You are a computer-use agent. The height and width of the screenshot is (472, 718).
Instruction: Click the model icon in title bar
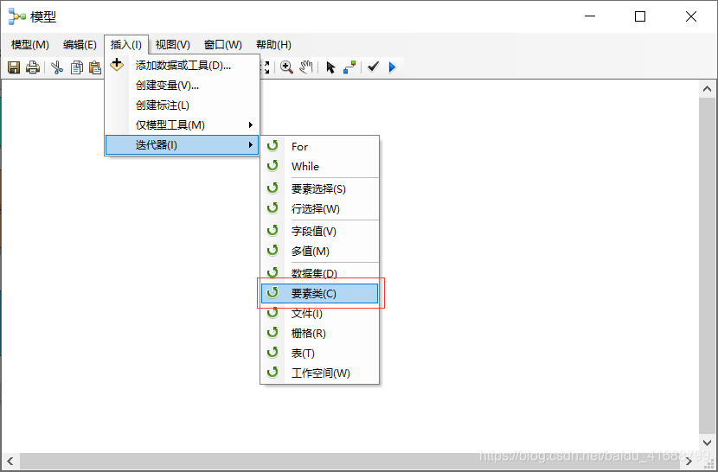click(x=17, y=16)
